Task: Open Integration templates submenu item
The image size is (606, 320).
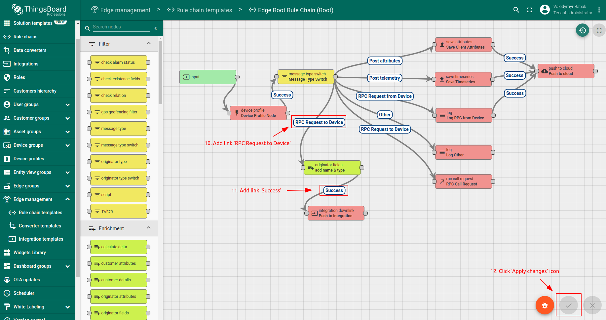Action: [38, 239]
